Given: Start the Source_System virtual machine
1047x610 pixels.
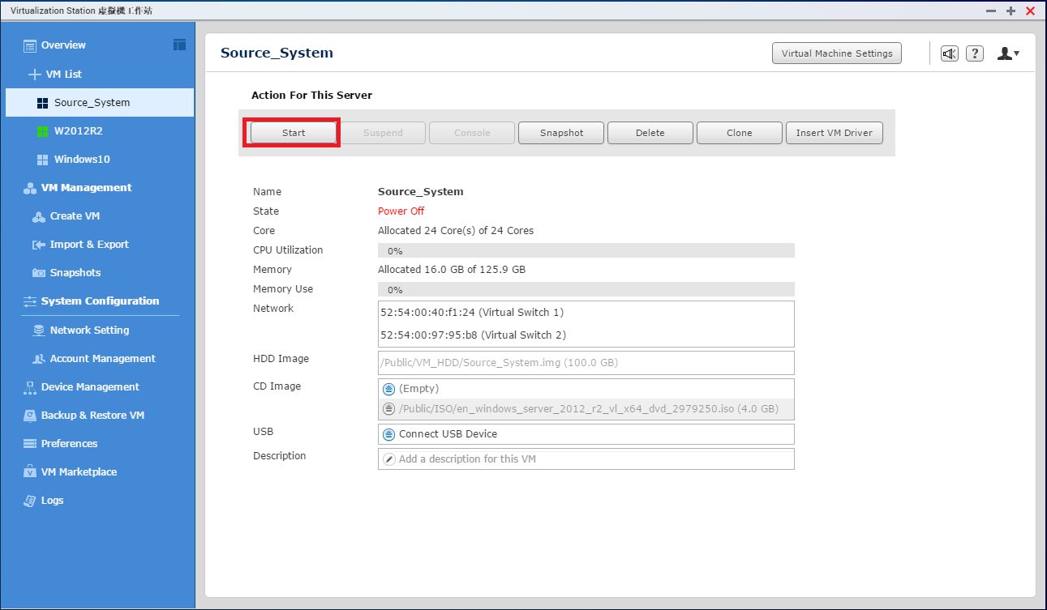Looking at the screenshot, I should [294, 133].
